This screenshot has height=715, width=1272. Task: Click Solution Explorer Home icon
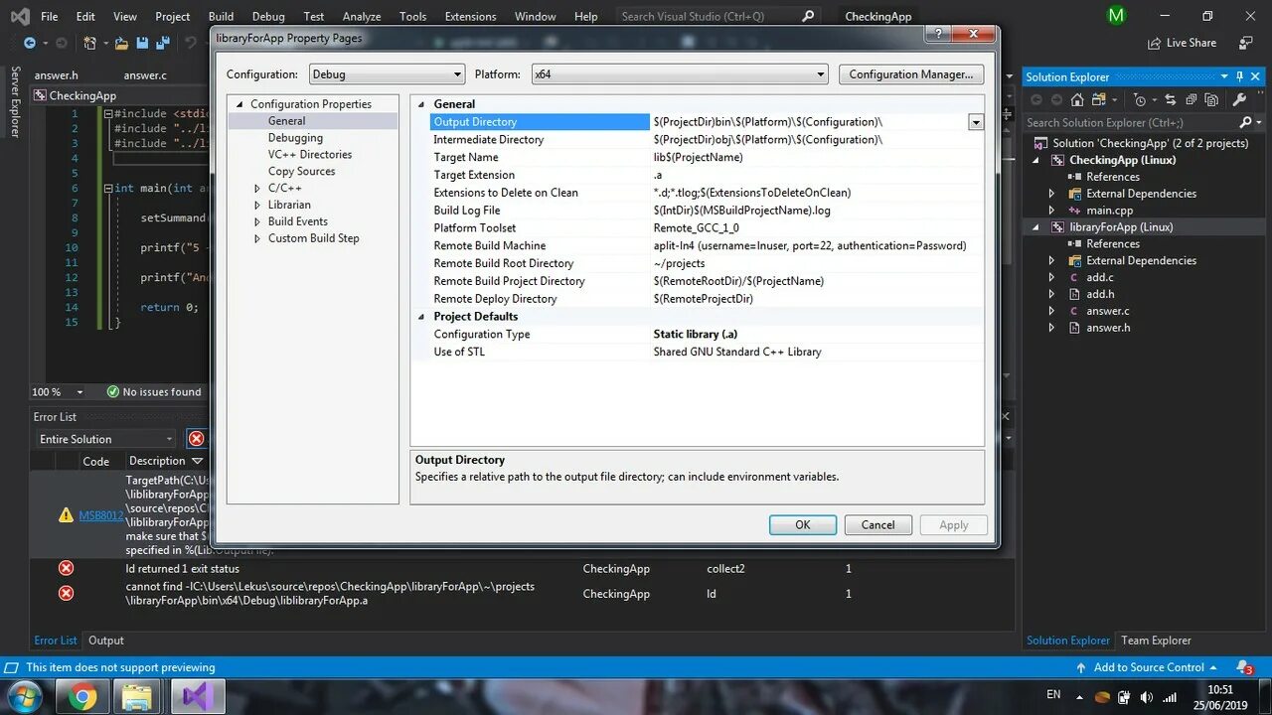coord(1077,99)
